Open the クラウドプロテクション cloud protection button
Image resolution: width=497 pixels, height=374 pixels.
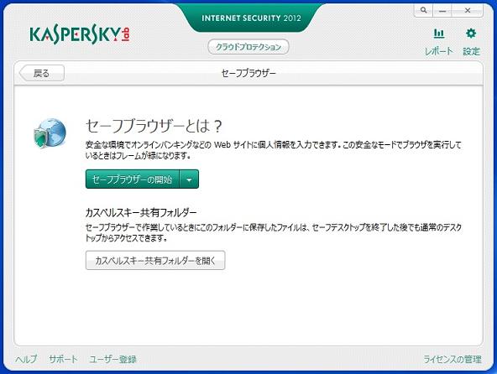coord(248,47)
